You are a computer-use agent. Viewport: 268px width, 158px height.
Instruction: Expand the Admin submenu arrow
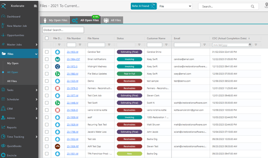click(36, 118)
